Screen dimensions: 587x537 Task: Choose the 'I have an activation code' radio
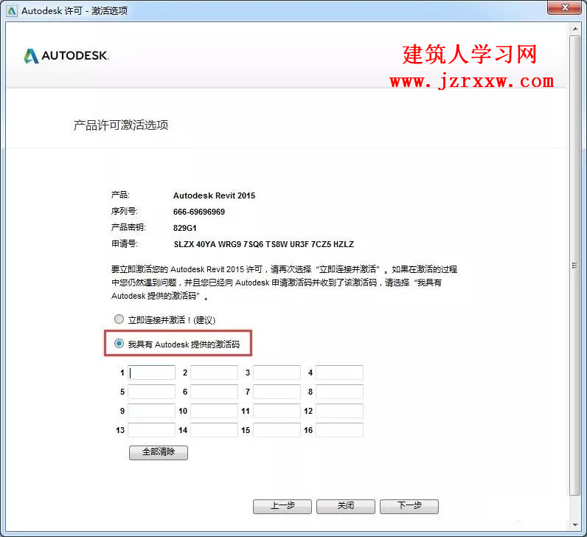tap(119, 344)
